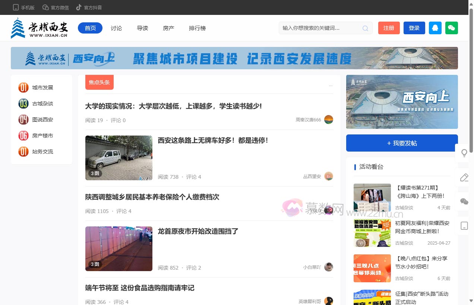Open the 排行榜 tab

click(197, 28)
